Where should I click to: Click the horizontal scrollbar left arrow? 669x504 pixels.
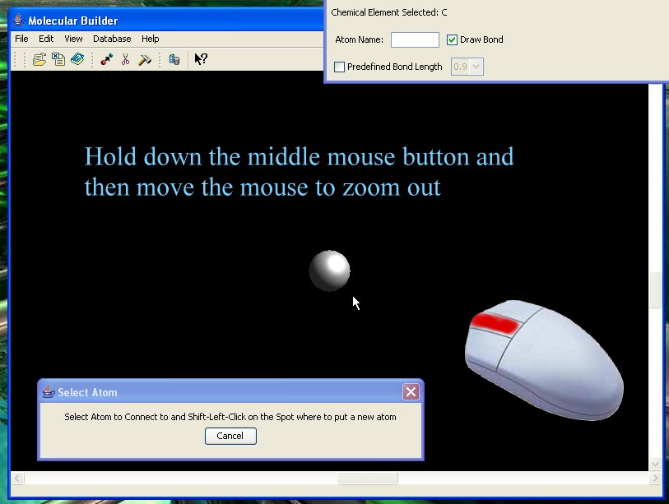coord(17,478)
